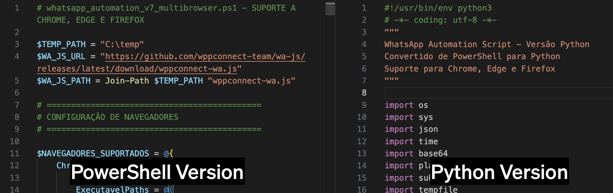Screen dimensions: 613x193
Task: Select line number 8 in the Python editor
Action: (364, 93)
